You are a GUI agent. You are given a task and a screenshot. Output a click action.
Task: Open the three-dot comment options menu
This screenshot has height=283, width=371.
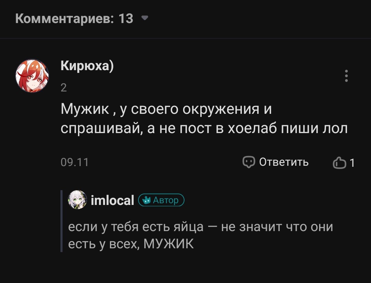click(x=346, y=76)
